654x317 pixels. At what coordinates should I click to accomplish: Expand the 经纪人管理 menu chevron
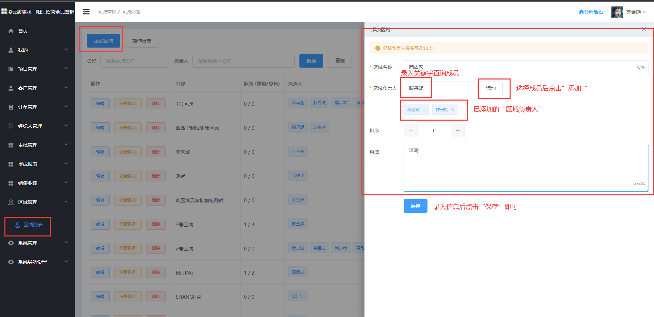[x=66, y=126]
